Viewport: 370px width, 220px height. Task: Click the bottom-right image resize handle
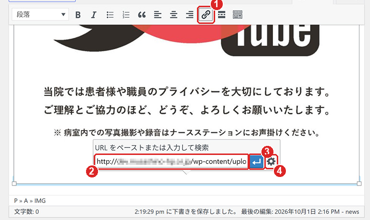359,184
